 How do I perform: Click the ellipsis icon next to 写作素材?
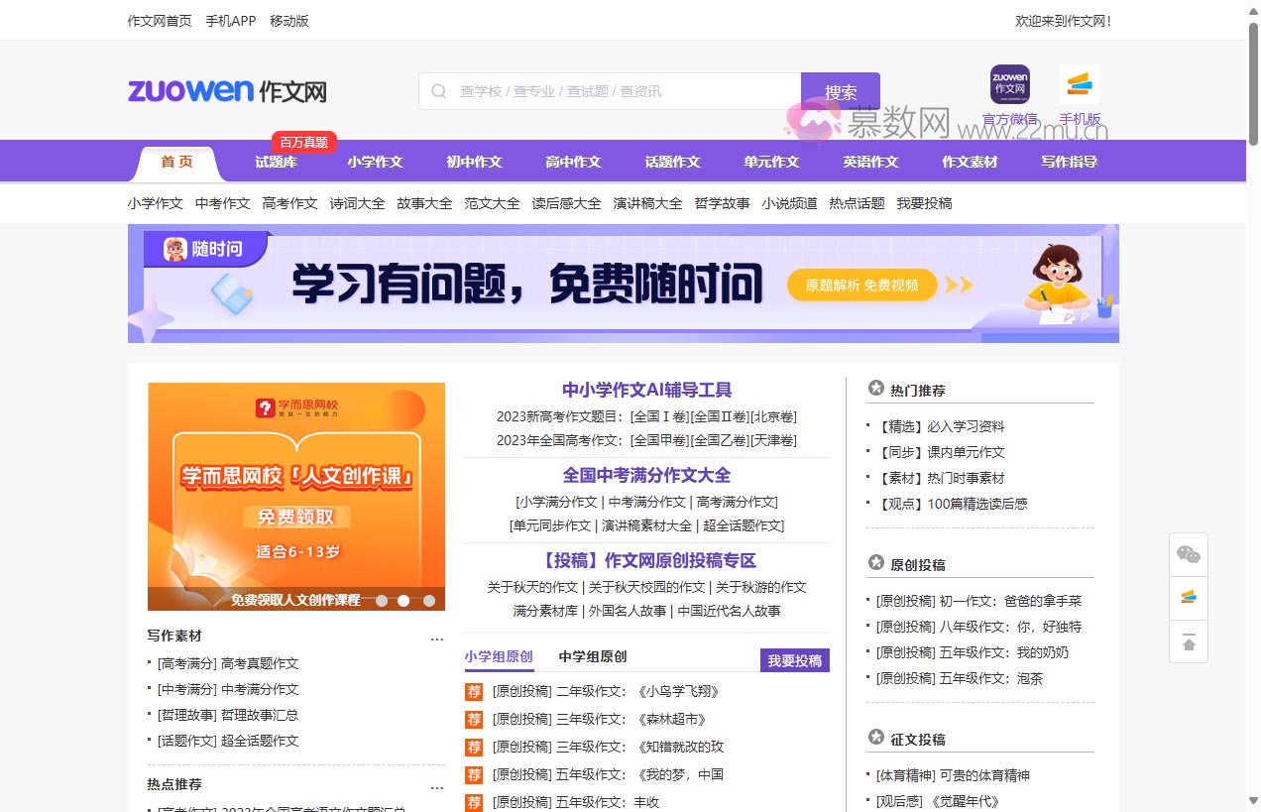(x=437, y=638)
